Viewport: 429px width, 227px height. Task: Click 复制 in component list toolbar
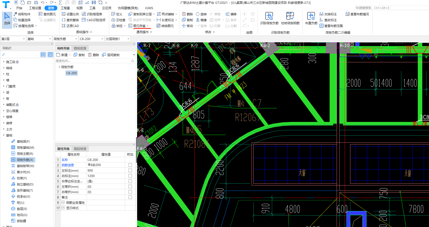click(x=79, y=55)
